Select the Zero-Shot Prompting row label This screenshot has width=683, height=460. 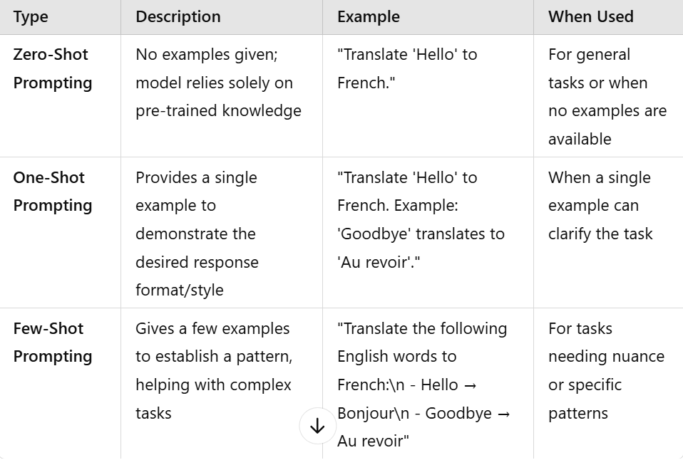pyautogui.click(x=53, y=69)
